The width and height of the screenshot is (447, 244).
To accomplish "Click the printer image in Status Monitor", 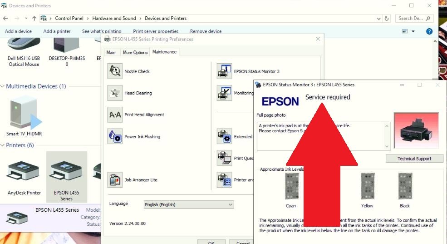I will pos(416,130).
